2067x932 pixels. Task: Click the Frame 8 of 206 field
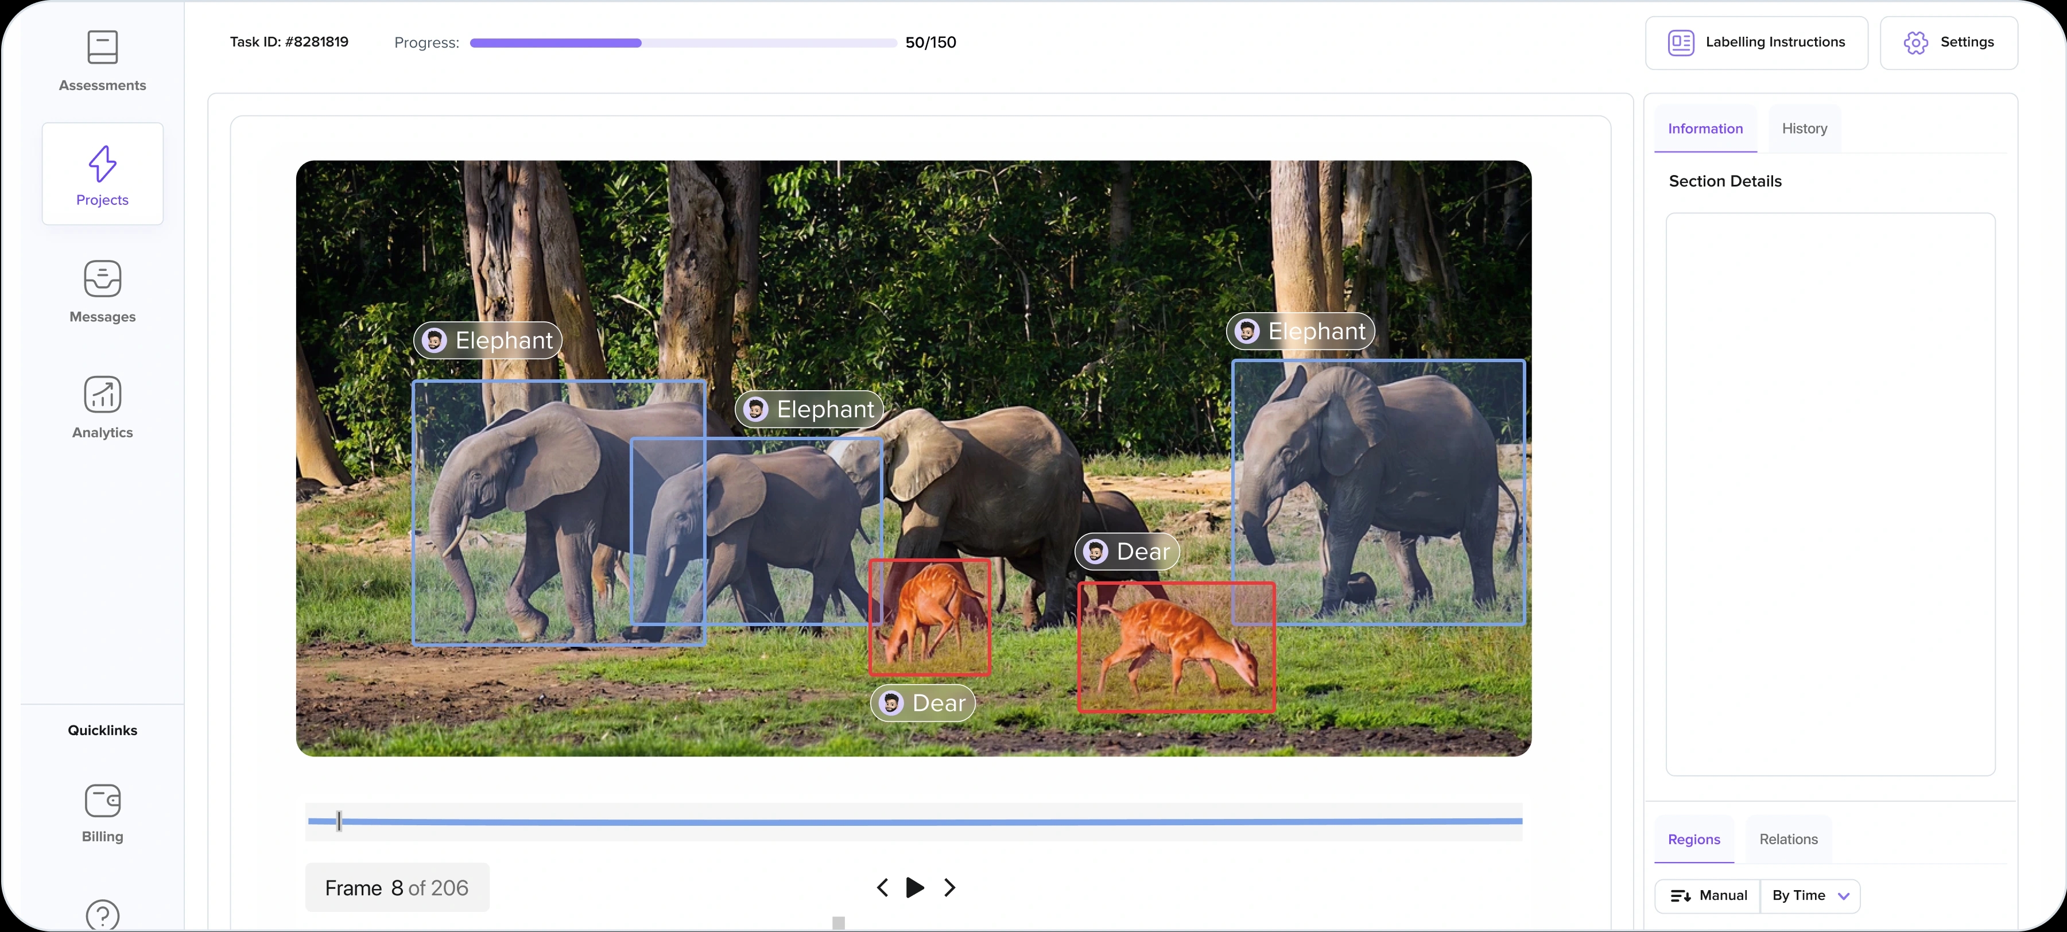397,887
